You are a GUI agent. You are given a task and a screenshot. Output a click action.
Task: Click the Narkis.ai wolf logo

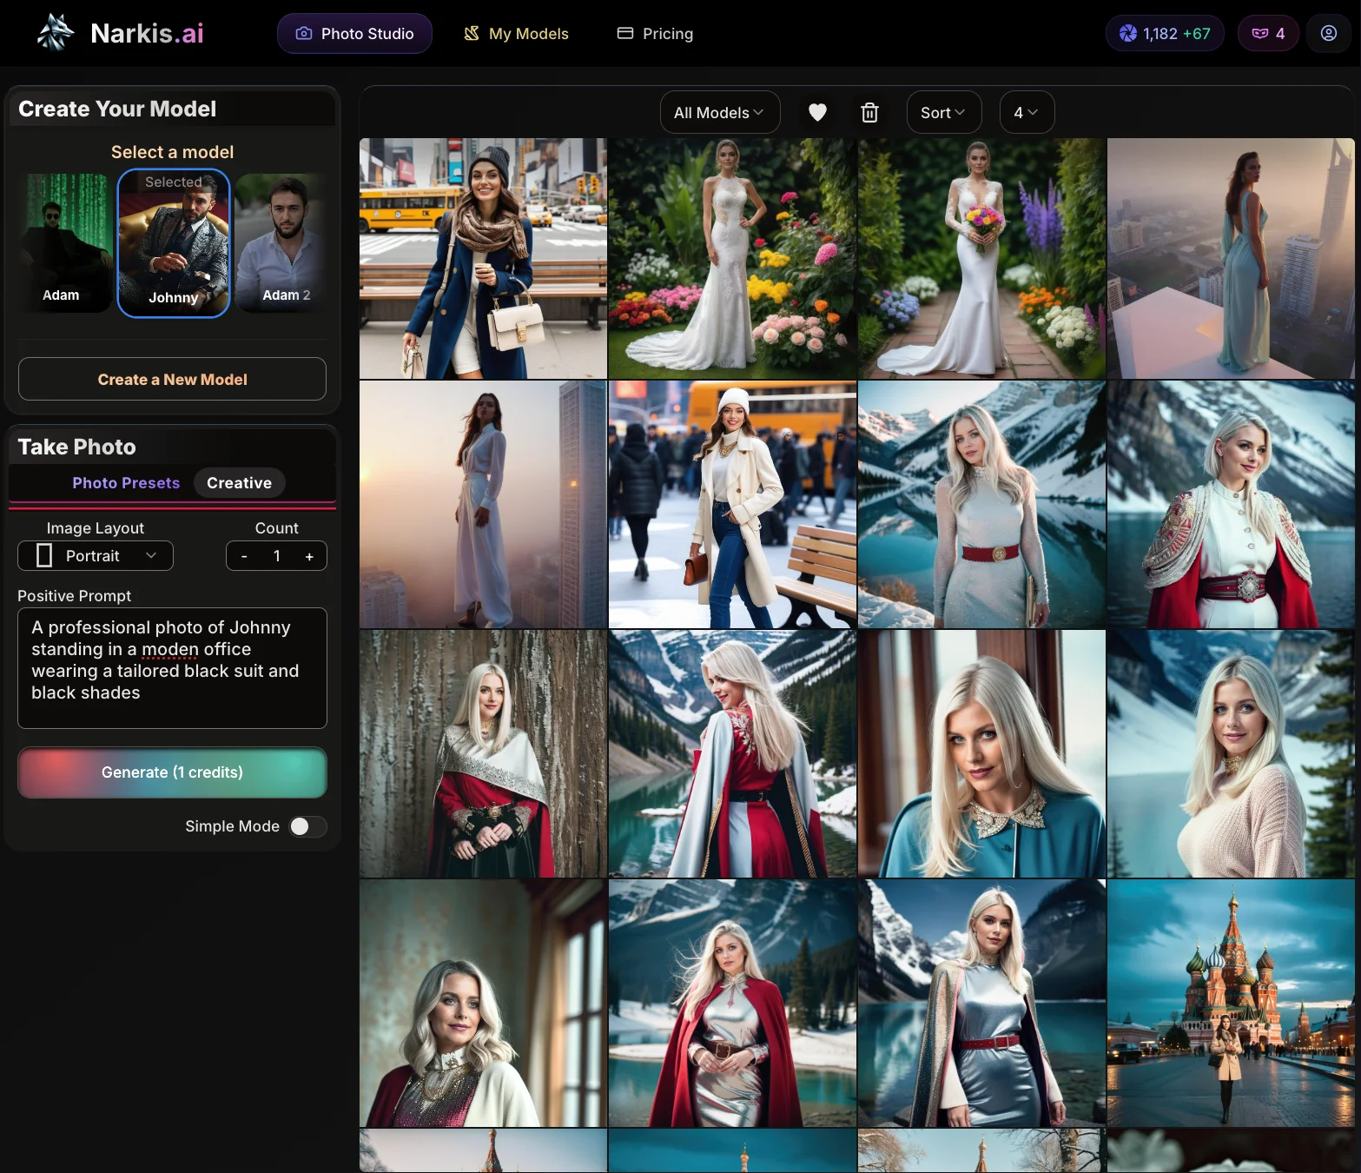click(x=56, y=33)
